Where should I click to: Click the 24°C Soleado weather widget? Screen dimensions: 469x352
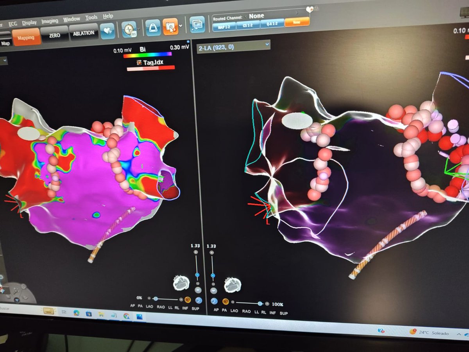(429, 332)
